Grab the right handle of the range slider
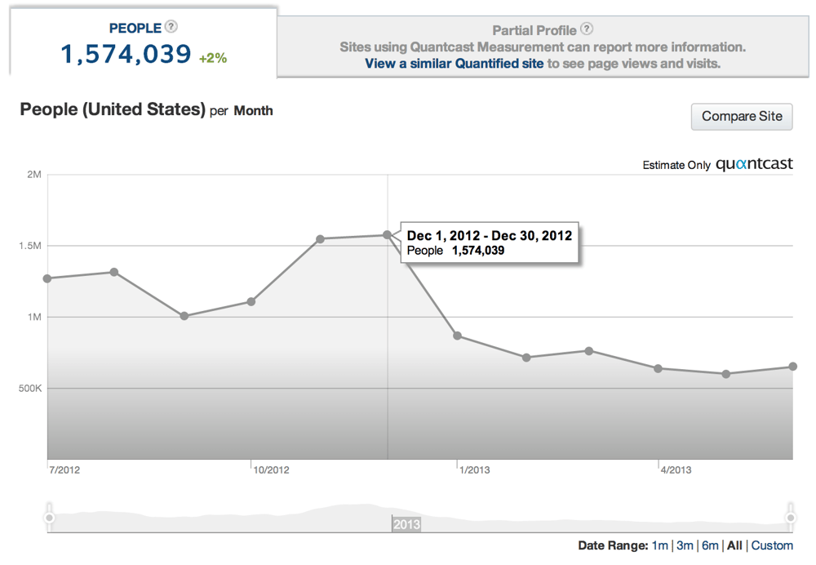The width and height of the screenshot is (816, 565). tap(791, 518)
